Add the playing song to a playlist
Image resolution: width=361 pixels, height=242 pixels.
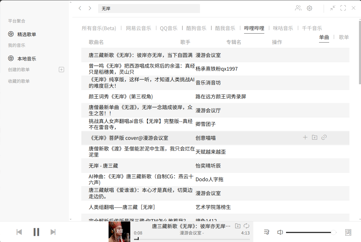point(238,226)
